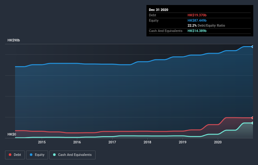The width and height of the screenshot is (258, 165).
Task: Click the HK$90b y-axis label
Action: coord(14,40)
